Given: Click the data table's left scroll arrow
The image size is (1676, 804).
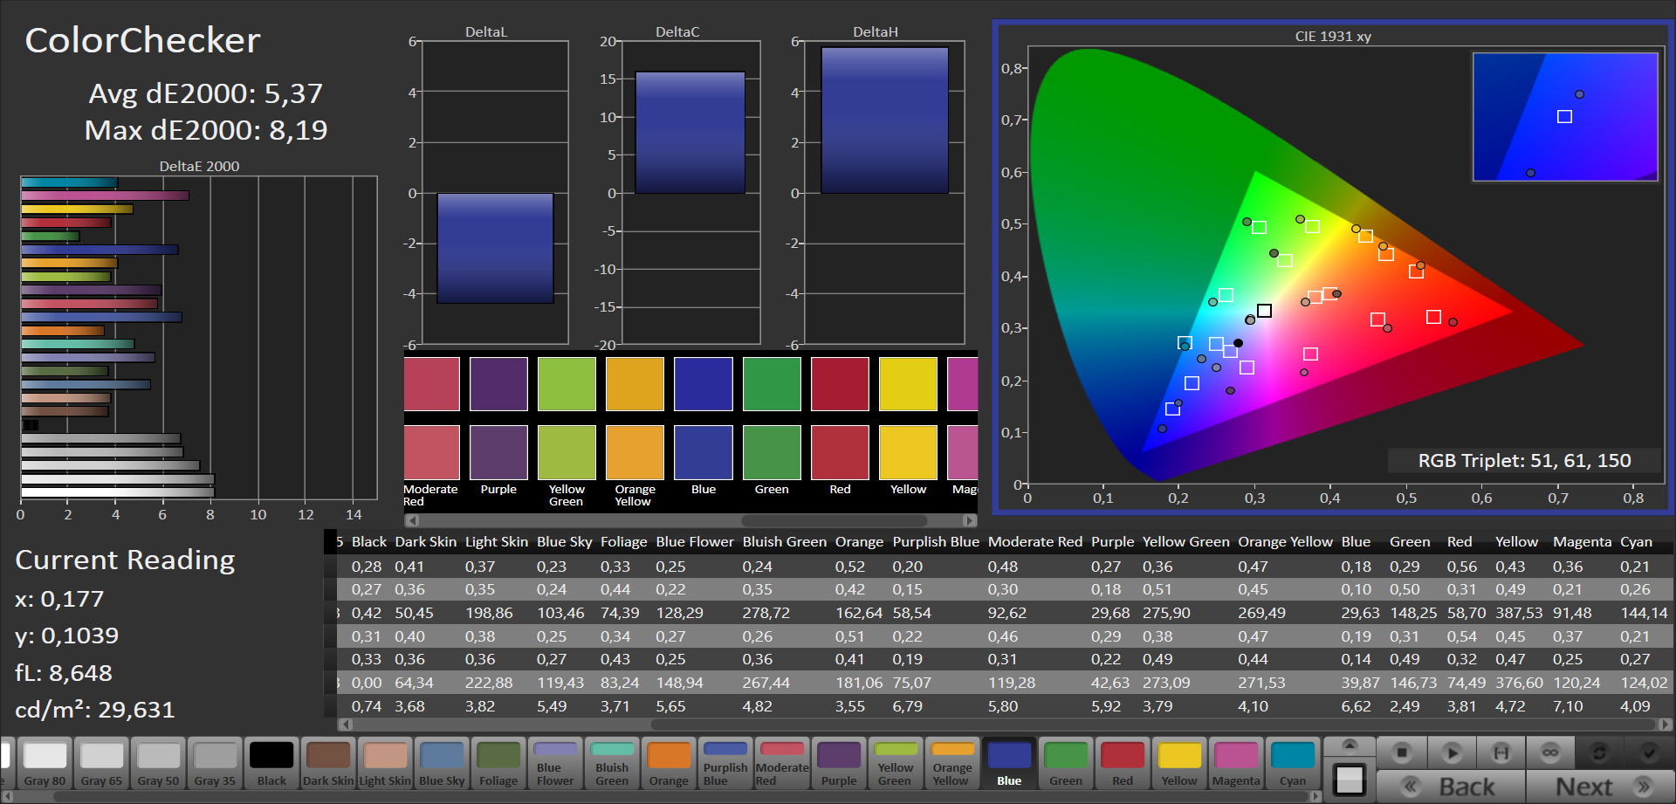Looking at the screenshot, I should [345, 724].
